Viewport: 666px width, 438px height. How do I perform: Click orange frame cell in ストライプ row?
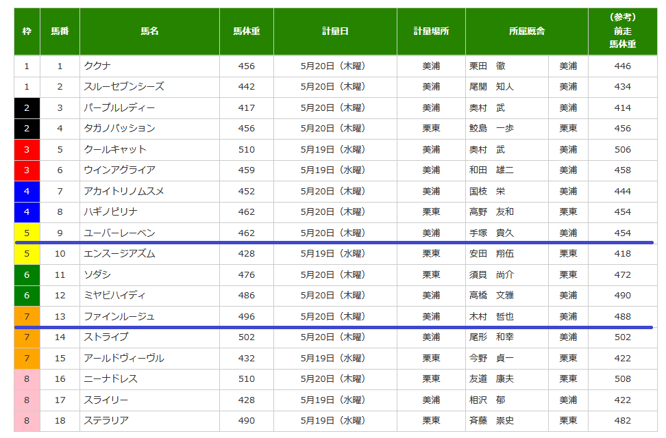(x=27, y=337)
